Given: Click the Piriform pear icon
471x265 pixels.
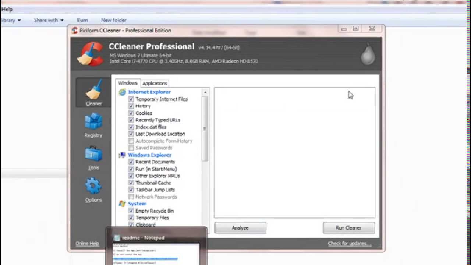Looking at the screenshot, I should (367, 54).
